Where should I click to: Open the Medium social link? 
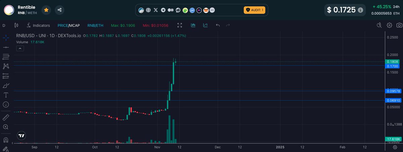170,10
